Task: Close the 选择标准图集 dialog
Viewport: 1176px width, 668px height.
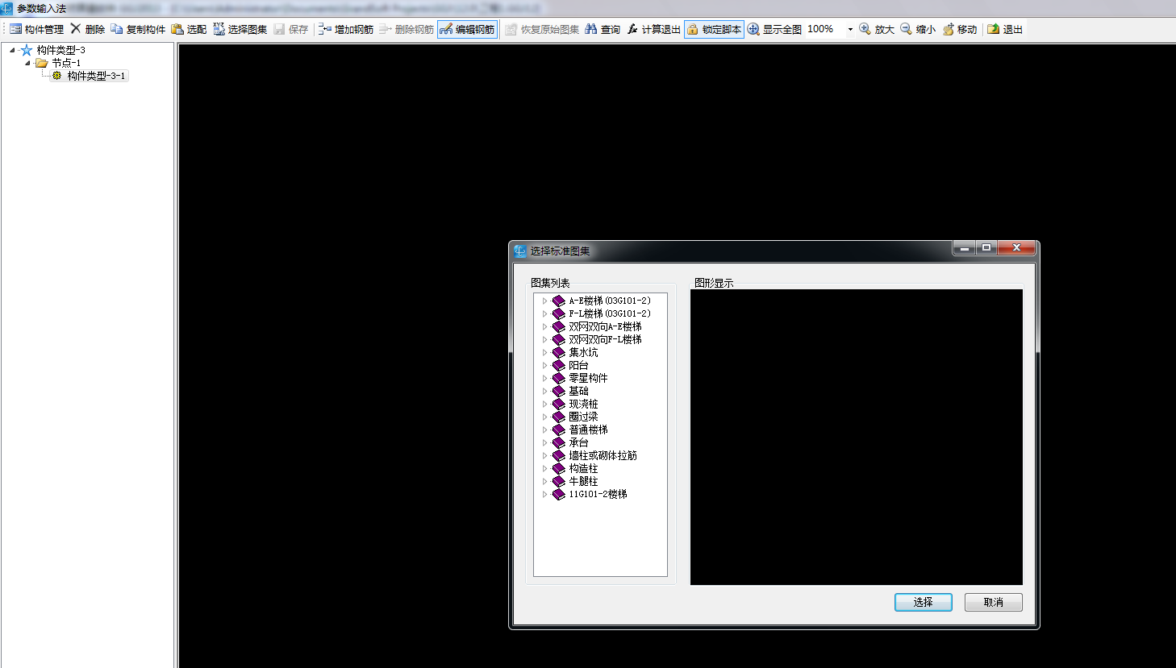Action: pyautogui.click(x=1016, y=248)
